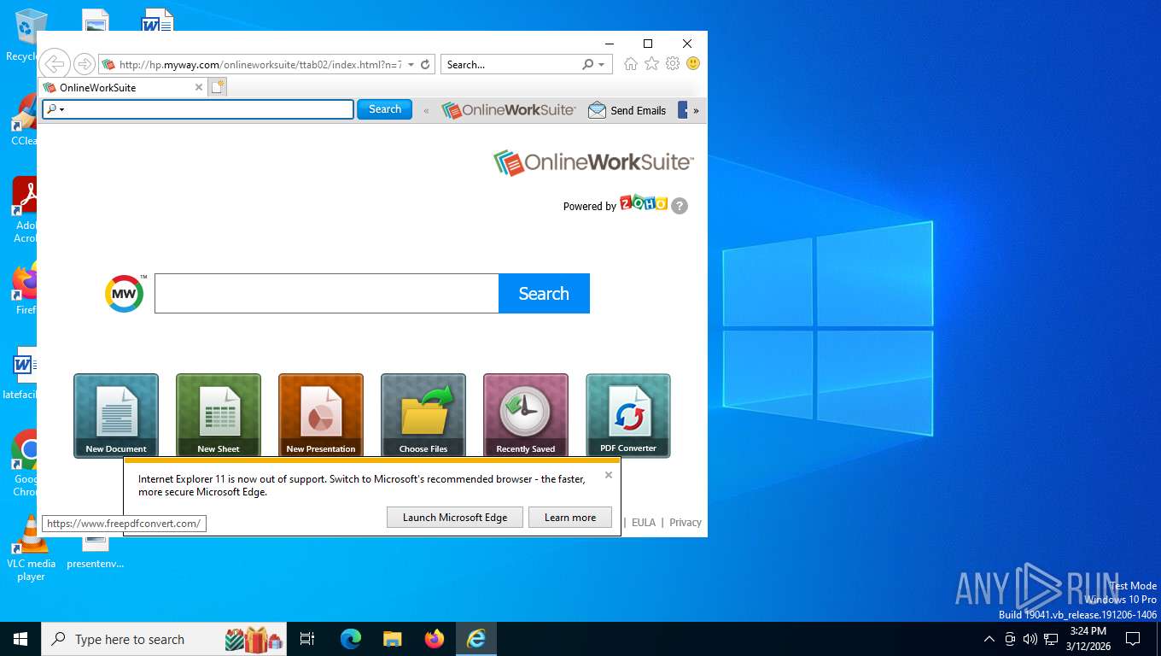Image resolution: width=1161 pixels, height=656 pixels.
Task: Show more toolbar items with the chevron
Action: click(x=696, y=110)
